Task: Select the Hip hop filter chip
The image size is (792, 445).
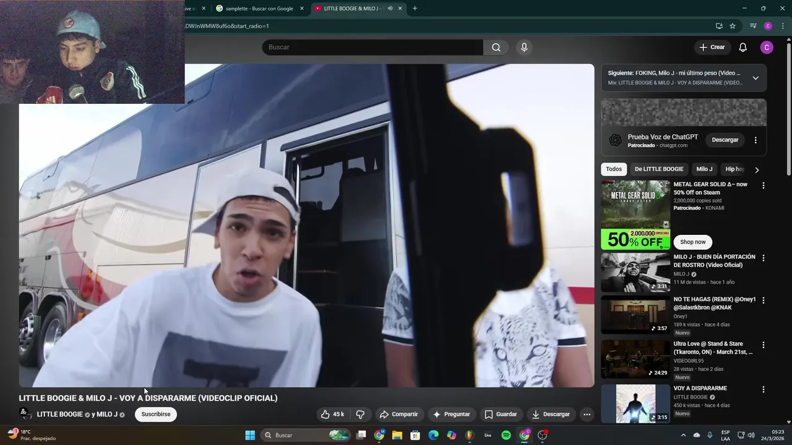Action: (735, 169)
